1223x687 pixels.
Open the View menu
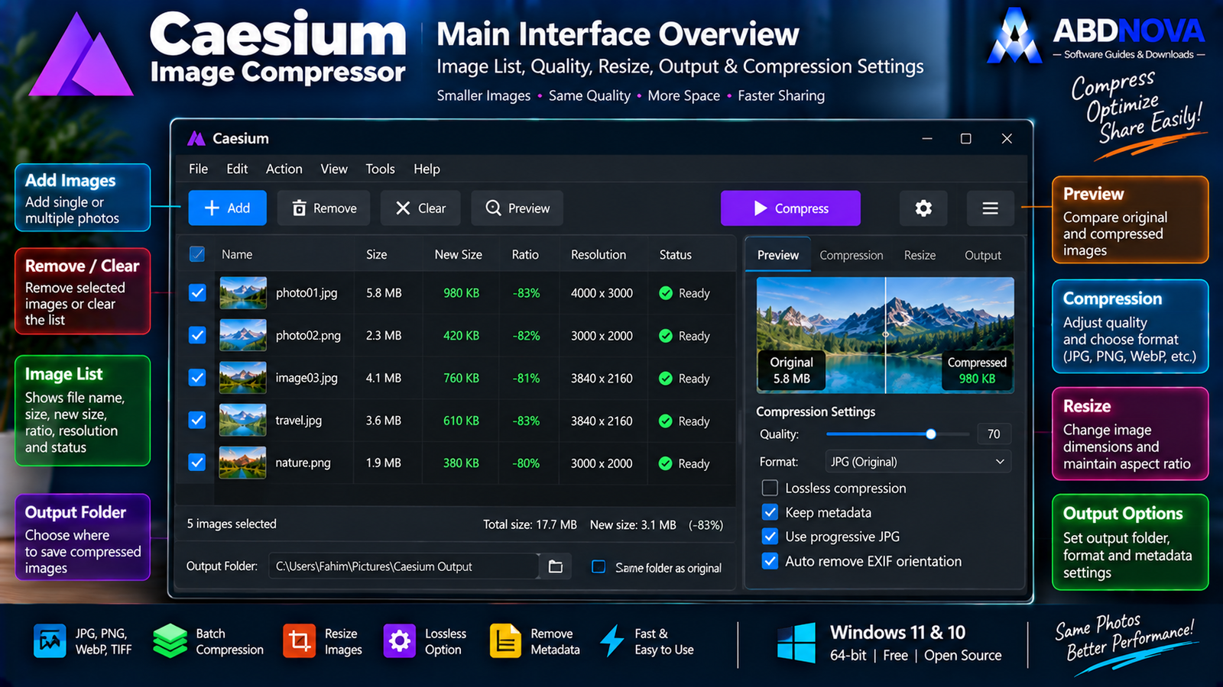(x=334, y=169)
